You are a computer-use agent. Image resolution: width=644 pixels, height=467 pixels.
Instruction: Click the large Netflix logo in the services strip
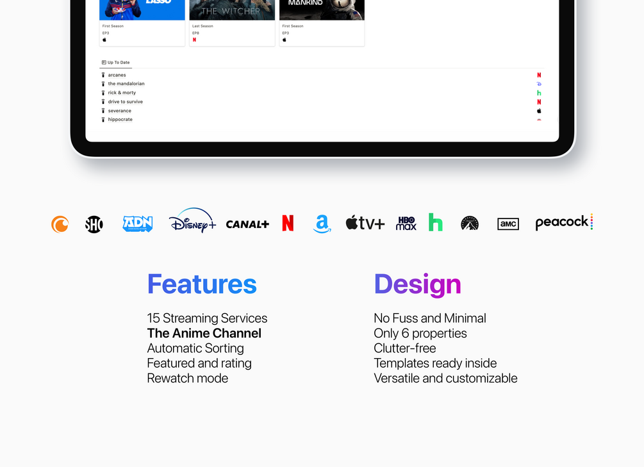(288, 223)
